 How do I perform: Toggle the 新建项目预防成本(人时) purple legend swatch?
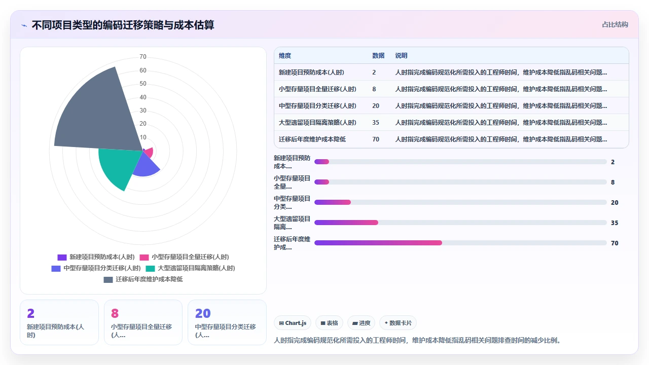point(62,257)
